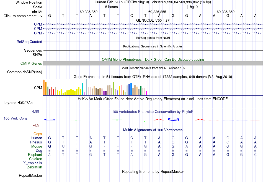Click the largest blue G logo in the conservation track

click(173, 119)
